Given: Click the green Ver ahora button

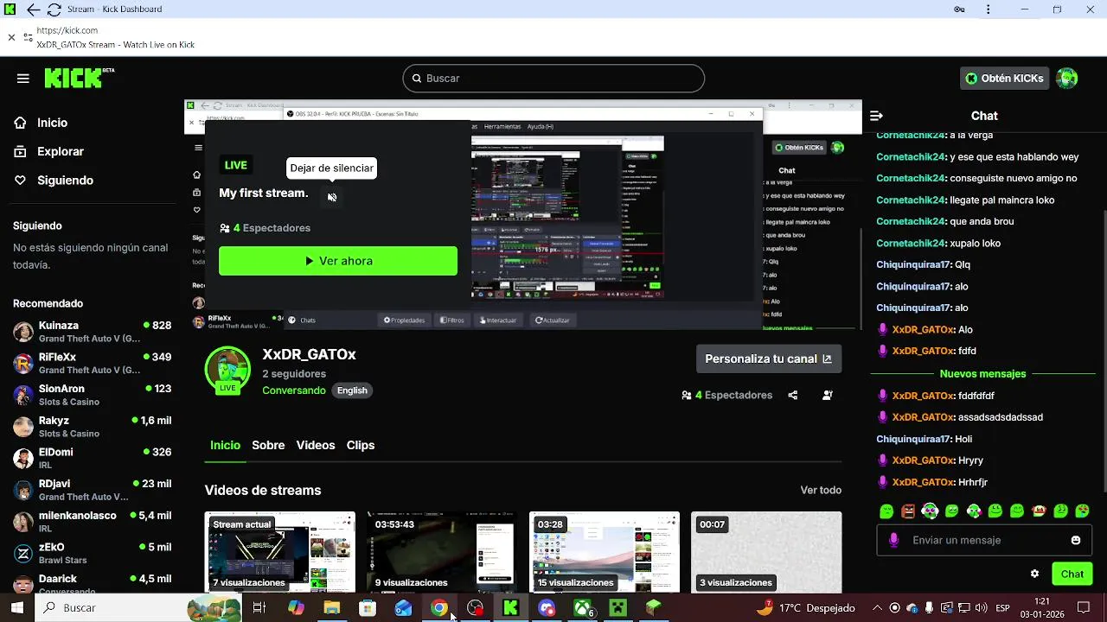Looking at the screenshot, I should point(338,261).
